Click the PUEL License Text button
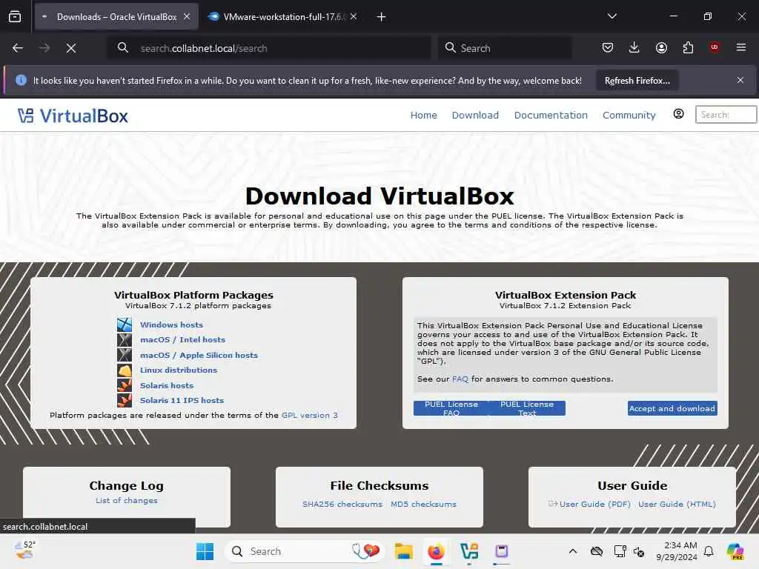 click(527, 408)
